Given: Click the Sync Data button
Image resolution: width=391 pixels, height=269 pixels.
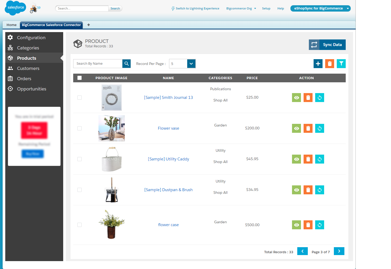Looking at the screenshot, I should tap(332, 44).
